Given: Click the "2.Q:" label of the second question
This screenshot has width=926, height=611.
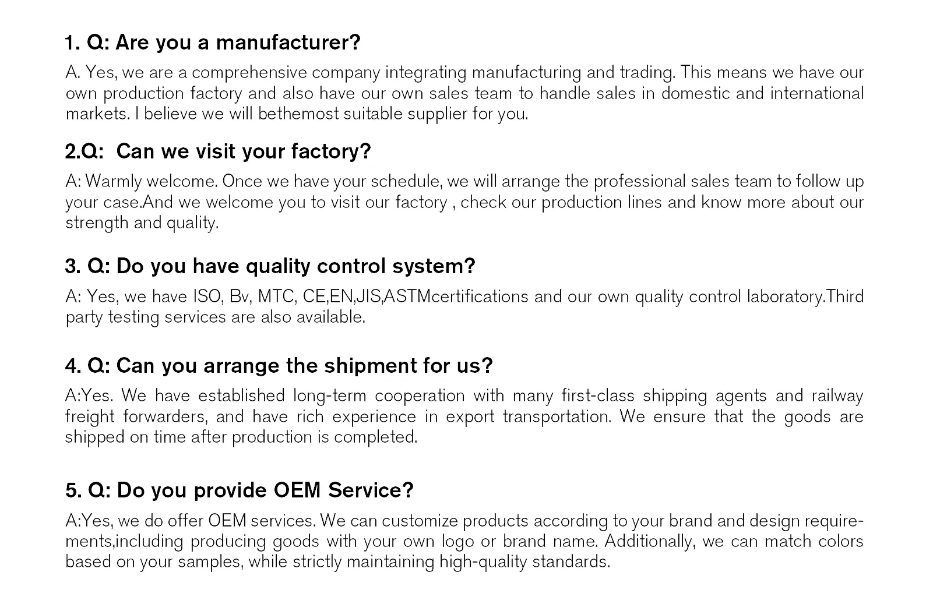Looking at the screenshot, I should coord(84,151).
